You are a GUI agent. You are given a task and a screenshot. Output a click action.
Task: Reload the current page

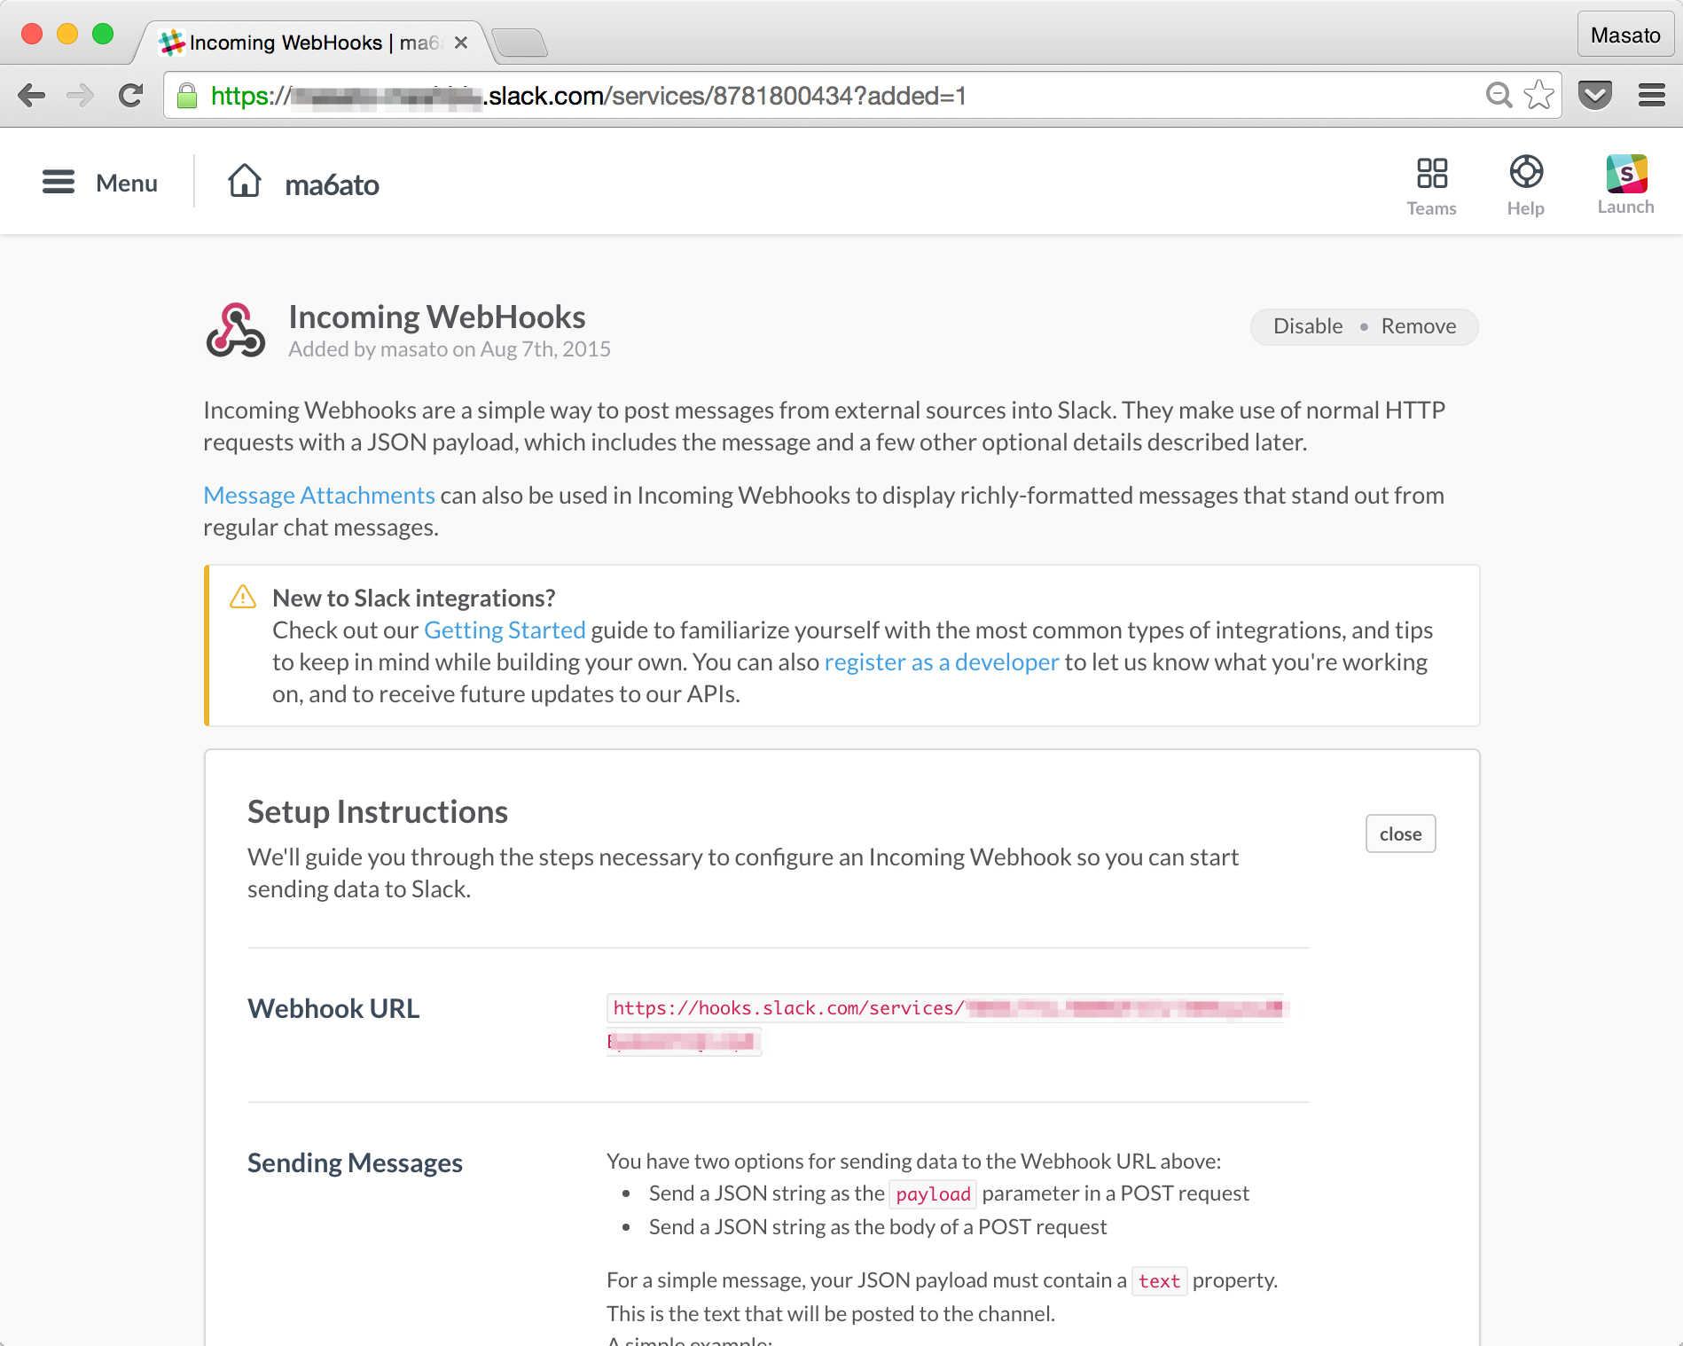[x=130, y=95]
